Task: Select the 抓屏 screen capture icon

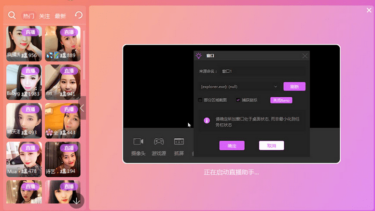Action: pyautogui.click(x=179, y=142)
